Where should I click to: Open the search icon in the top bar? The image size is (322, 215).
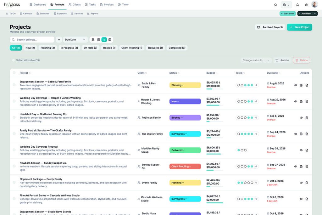pyautogui.click(x=275, y=5)
